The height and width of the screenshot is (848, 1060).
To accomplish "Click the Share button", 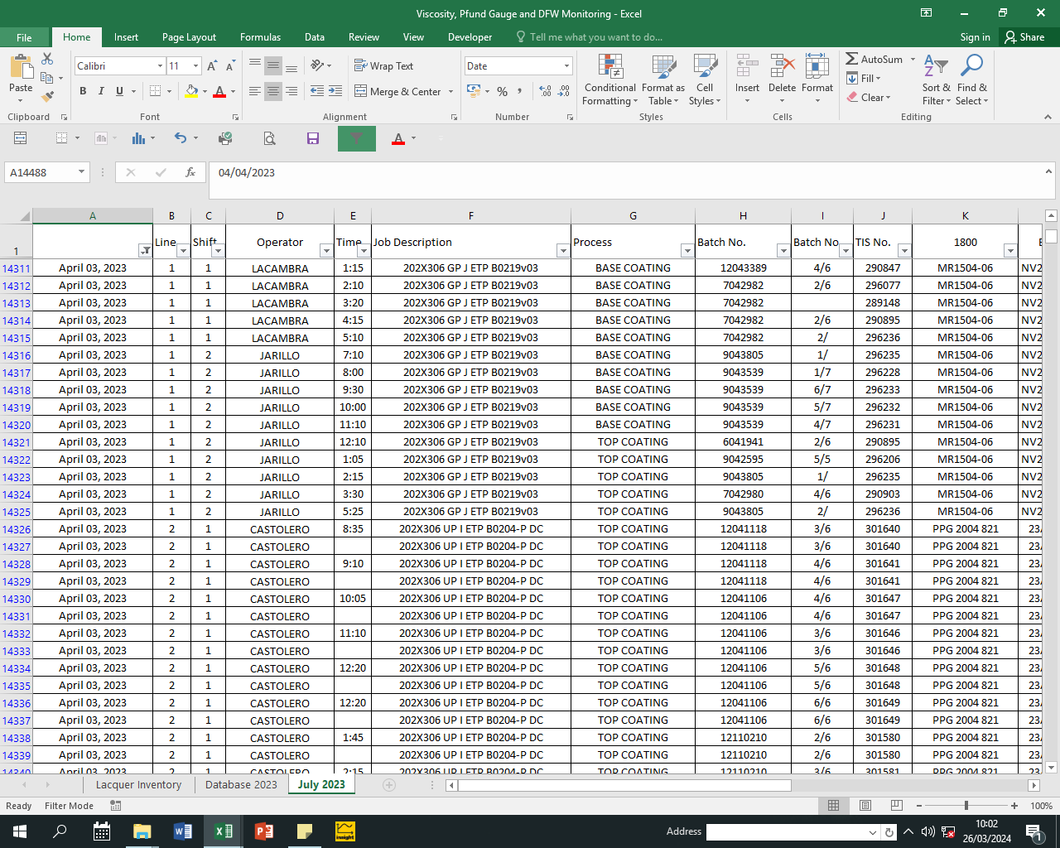I will [x=1024, y=37].
